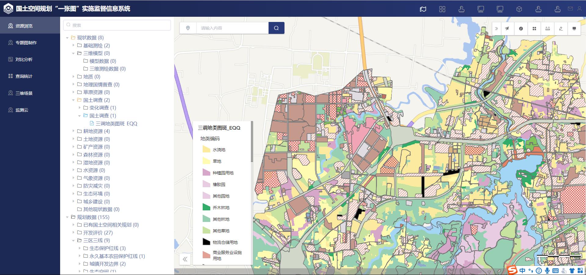Open the 3D cube icon in header
The width and height of the screenshot is (586, 275).
click(x=519, y=9)
